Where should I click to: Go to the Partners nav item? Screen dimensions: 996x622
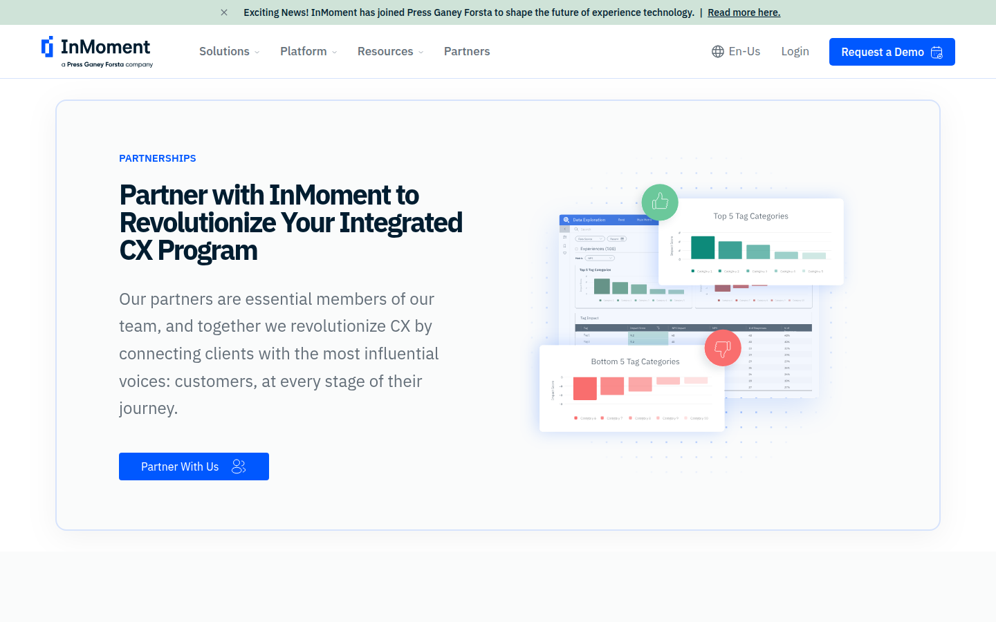tap(467, 52)
